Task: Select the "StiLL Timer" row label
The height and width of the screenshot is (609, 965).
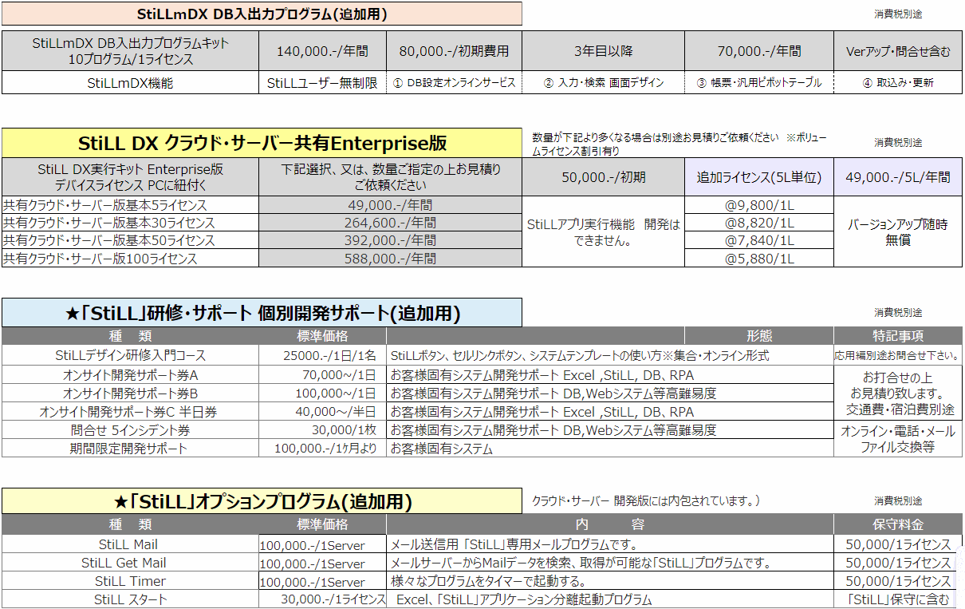Action: coord(130,581)
